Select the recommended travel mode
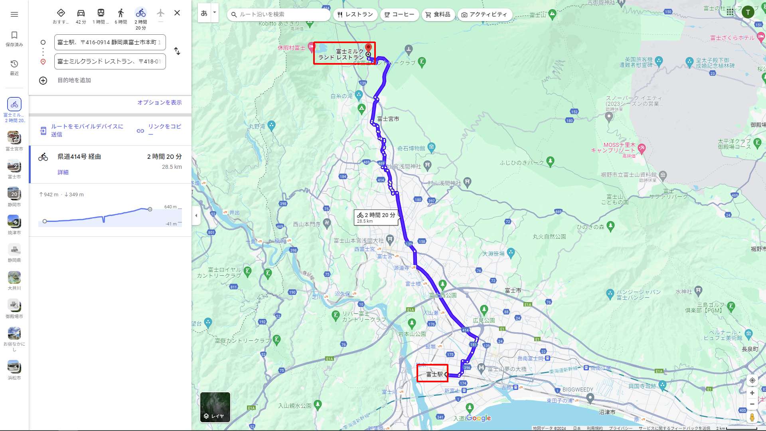 click(61, 16)
